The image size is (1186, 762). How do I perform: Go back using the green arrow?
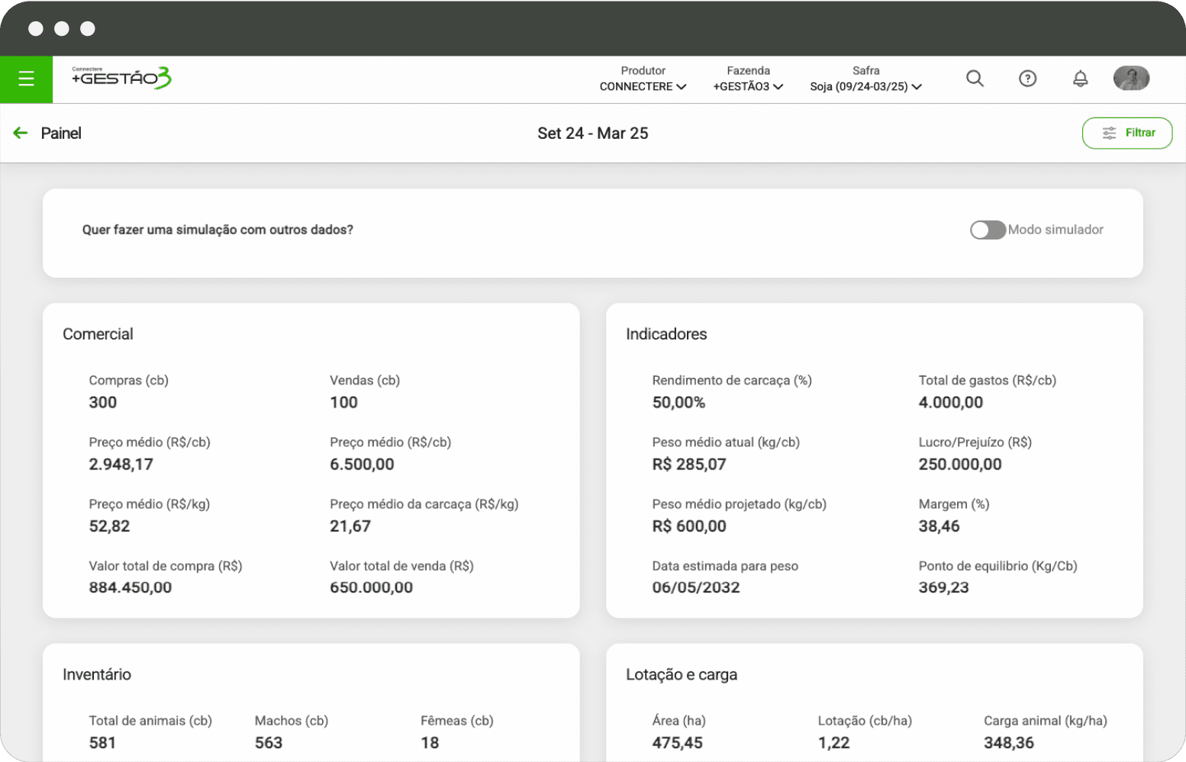(x=21, y=133)
